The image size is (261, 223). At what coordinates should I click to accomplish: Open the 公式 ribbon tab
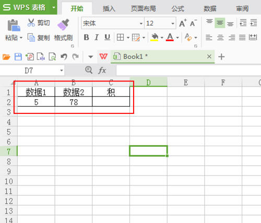(178, 8)
